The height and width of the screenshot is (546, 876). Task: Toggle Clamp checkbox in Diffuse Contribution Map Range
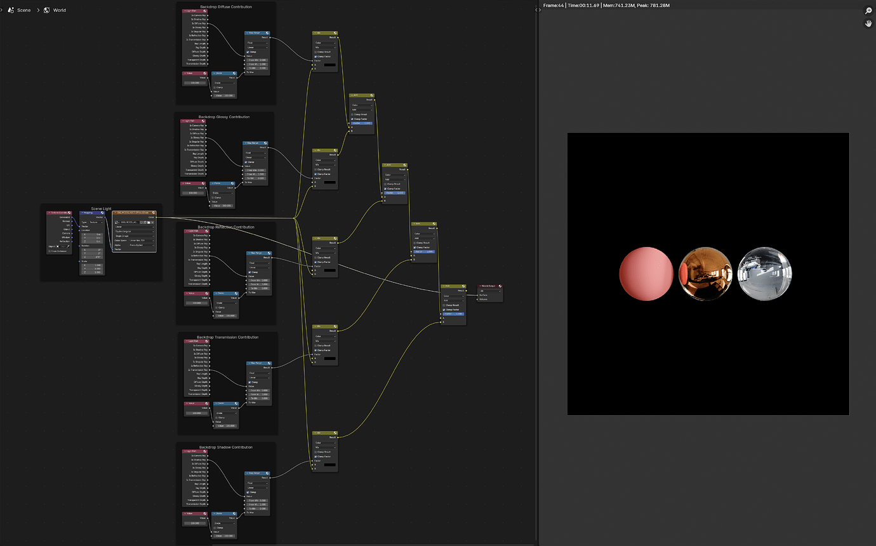pos(248,51)
